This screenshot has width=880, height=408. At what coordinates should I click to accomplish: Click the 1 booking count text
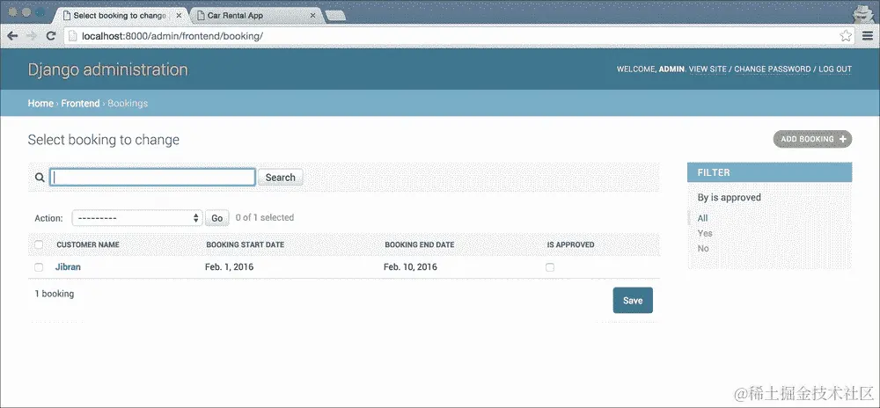point(55,294)
